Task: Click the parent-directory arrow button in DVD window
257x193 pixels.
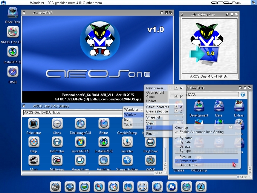Action: pos(243,94)
